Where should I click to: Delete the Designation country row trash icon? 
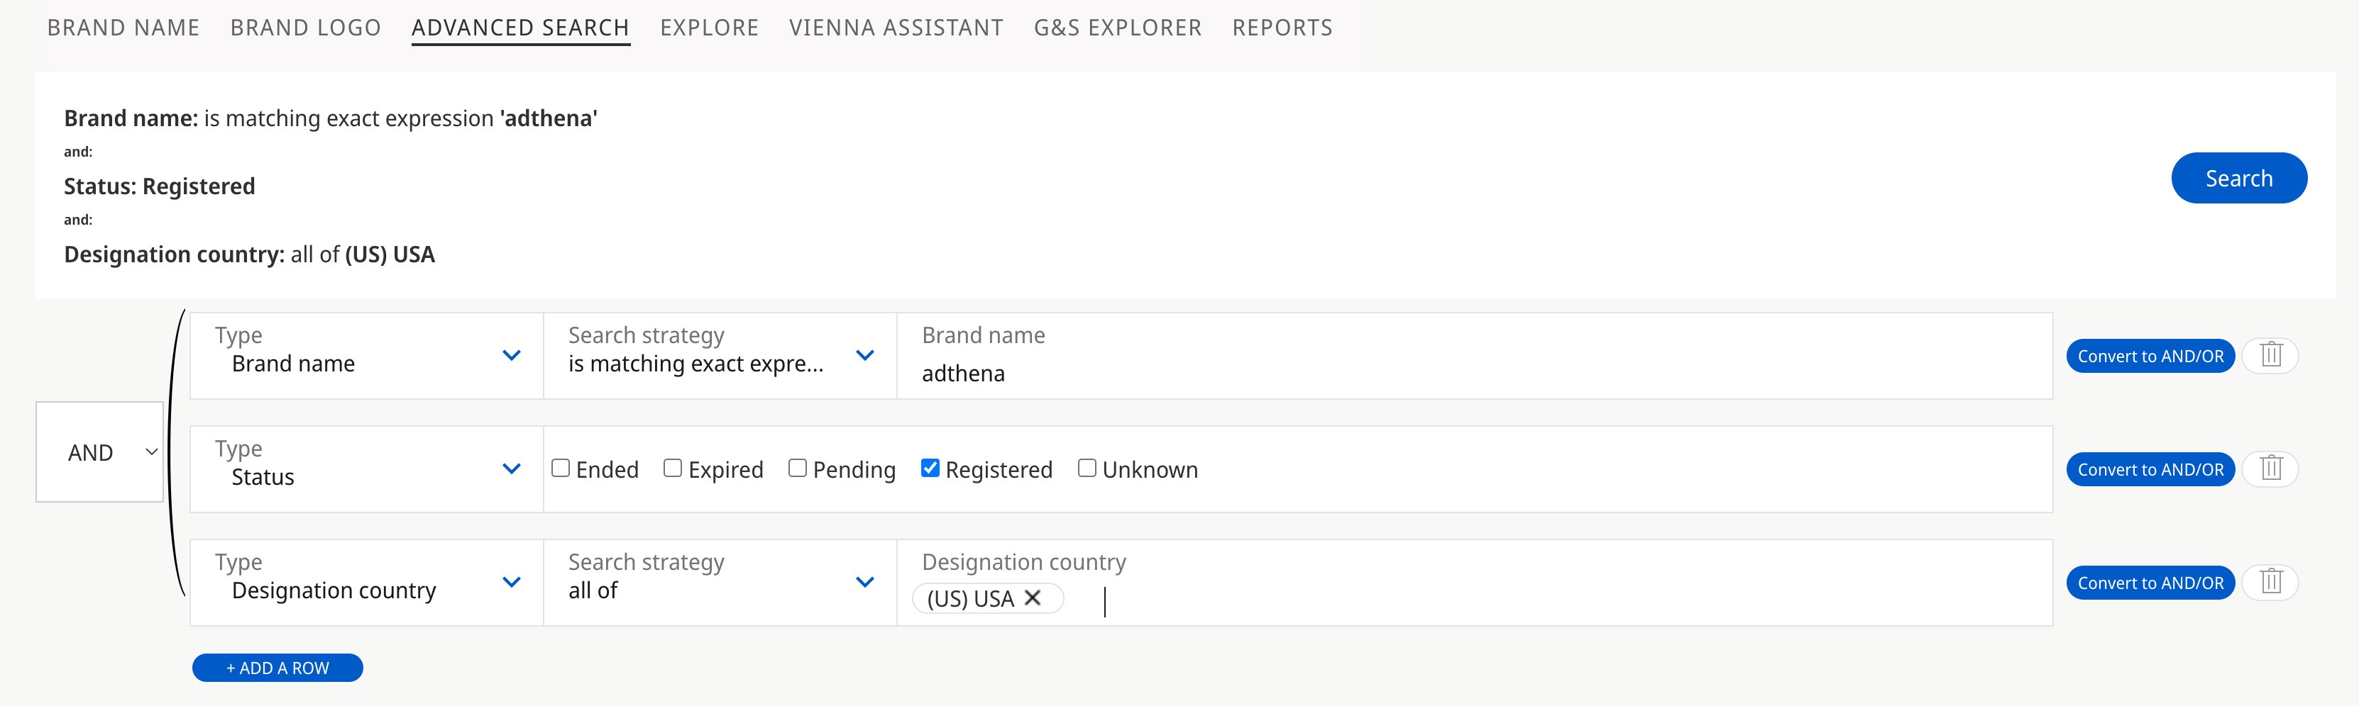coord(2270,582)
